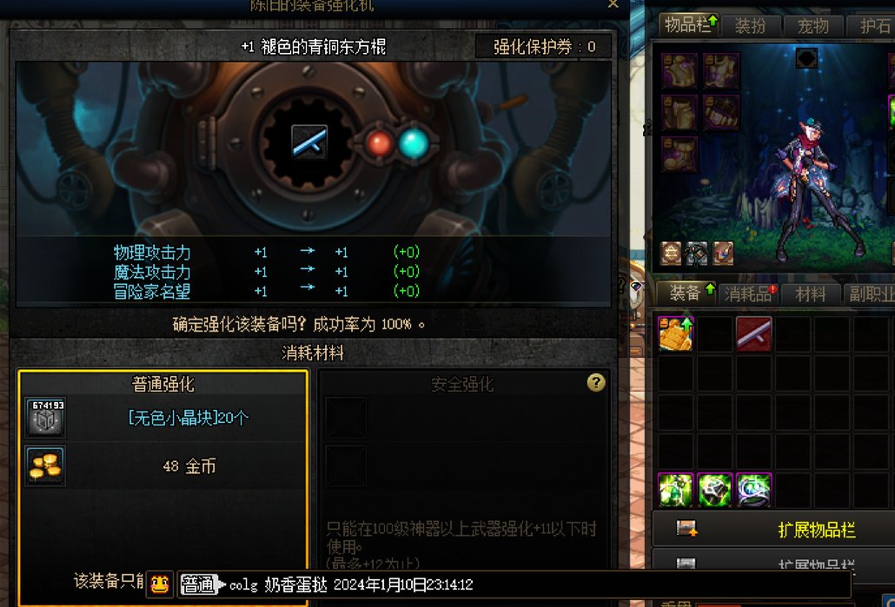Switch to the 宠物 tab
The width and height of the screenshot is (895, 607).
tap(812, 26)
